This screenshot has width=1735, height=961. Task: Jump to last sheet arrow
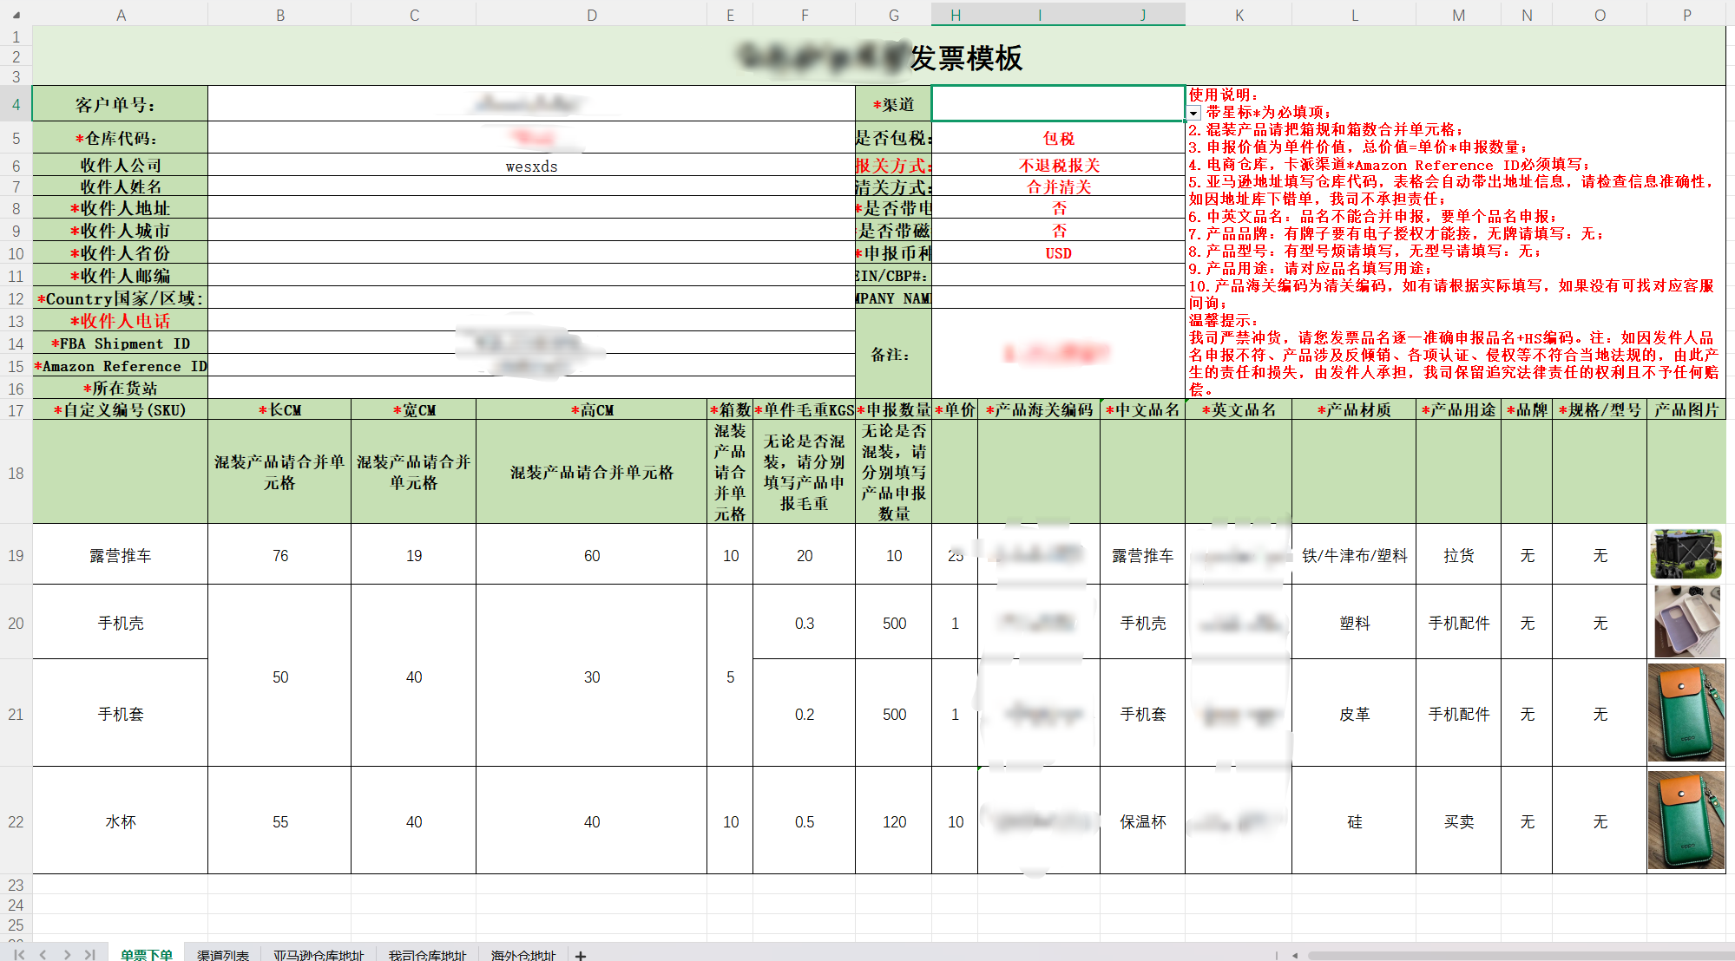coord(90,954)
